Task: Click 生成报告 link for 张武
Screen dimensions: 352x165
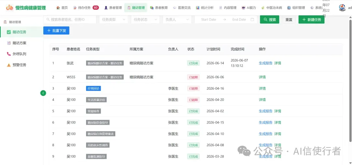Action: pyautogui.click(x=266, y=63)
